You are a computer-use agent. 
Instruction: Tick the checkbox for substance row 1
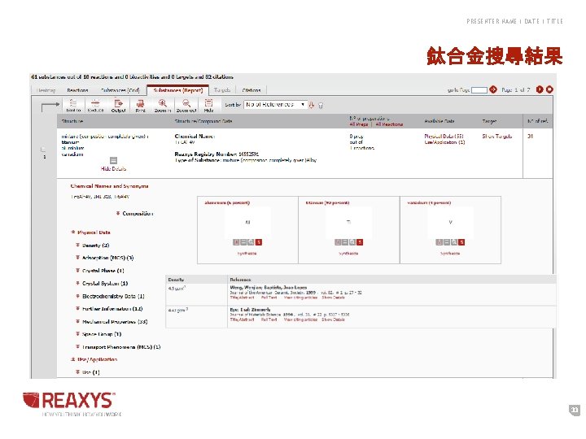(x=43, y=150)
